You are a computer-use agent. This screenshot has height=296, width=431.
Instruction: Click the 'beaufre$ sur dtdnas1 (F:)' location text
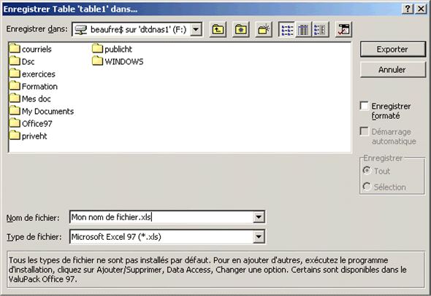coord(139,29)
